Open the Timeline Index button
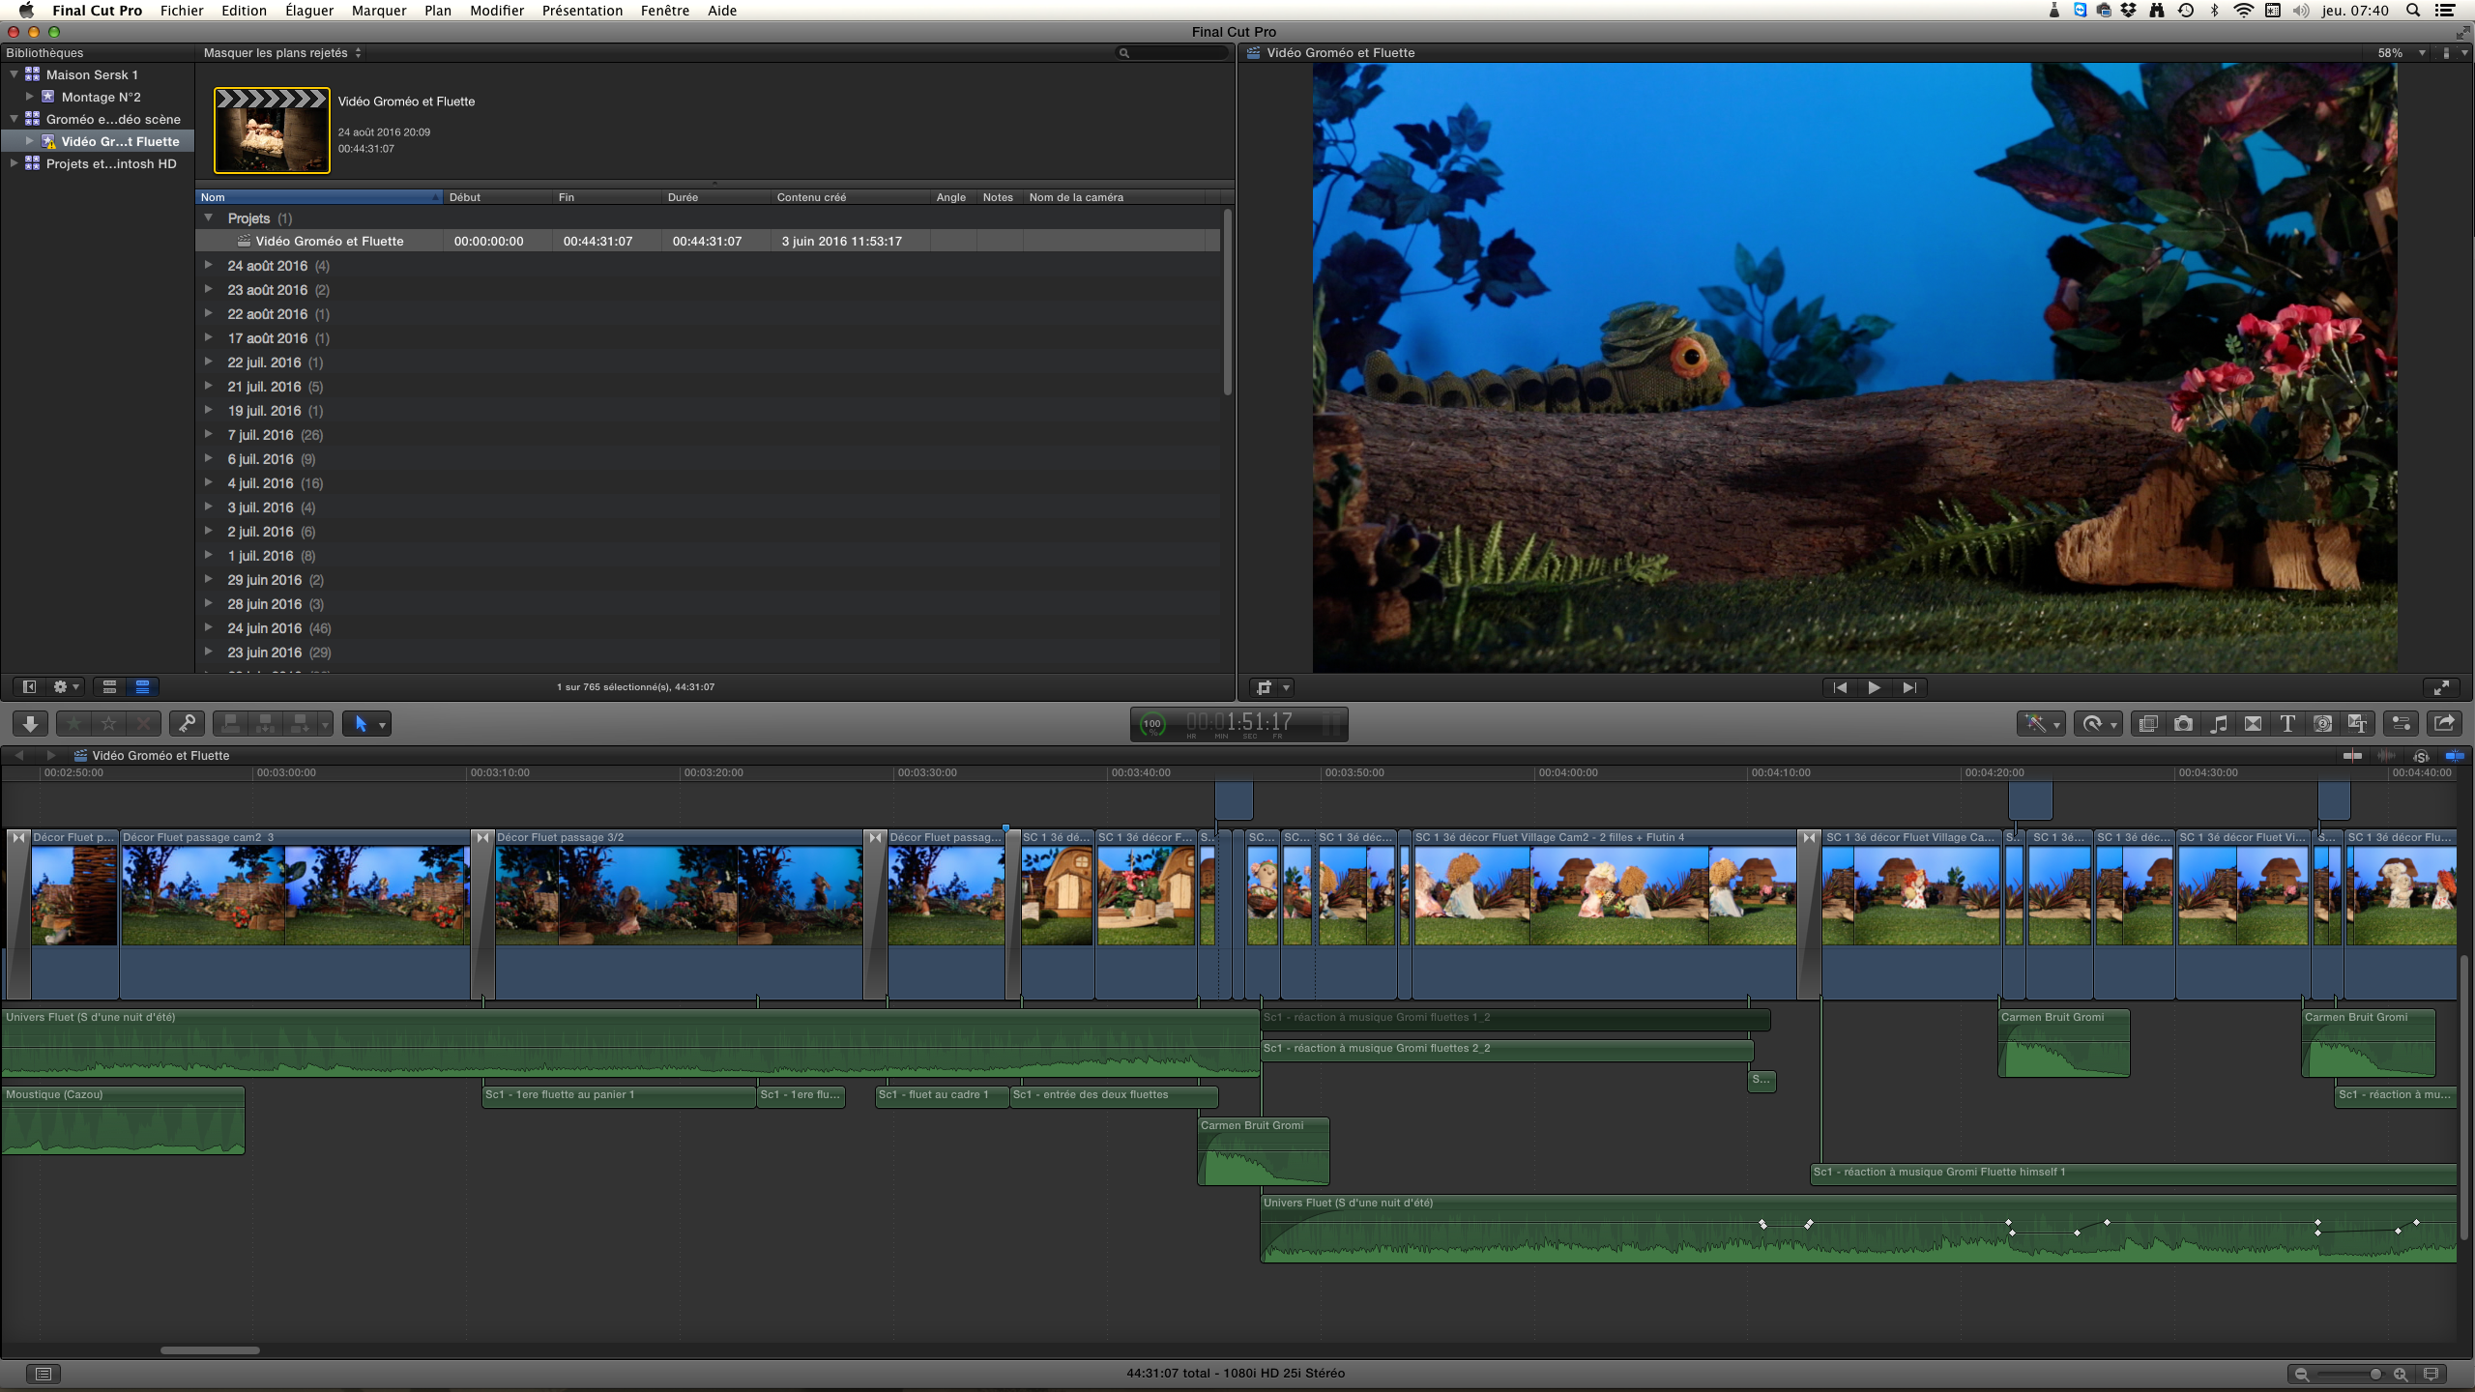Image resolution: width=2475 pixels, height=1392 pixels. [x=43, y=1374]
